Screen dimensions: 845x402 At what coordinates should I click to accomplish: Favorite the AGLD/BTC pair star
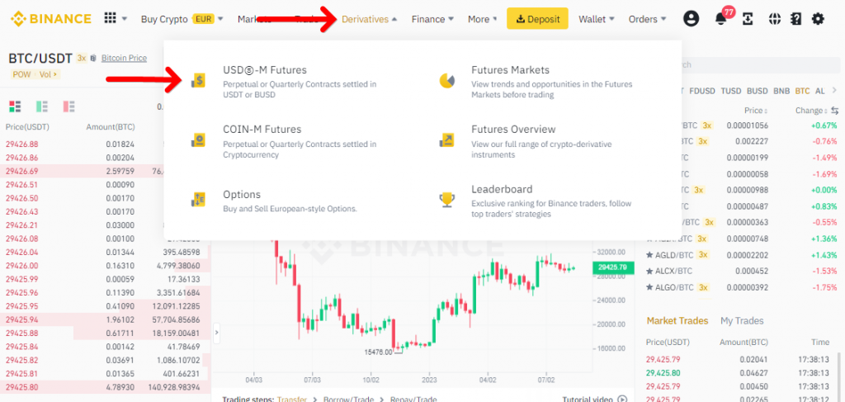[650, 254]
